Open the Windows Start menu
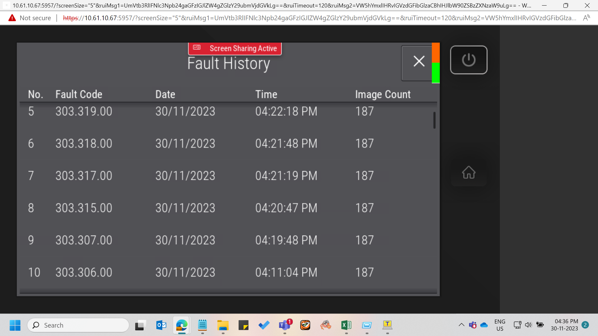The height and width of the screenshot is (336, 598). click(15, 325)
